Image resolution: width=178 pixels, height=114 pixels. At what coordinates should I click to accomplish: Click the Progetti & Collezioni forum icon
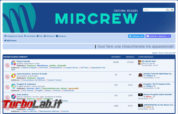(x=13, y=86)
